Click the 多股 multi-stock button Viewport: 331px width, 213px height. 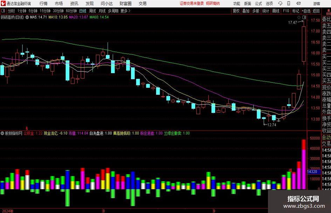256,11
